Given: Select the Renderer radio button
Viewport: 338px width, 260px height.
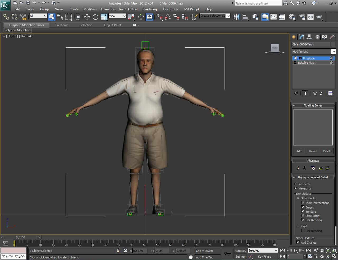Looking at the screenshot, I should tap(296, 184).
